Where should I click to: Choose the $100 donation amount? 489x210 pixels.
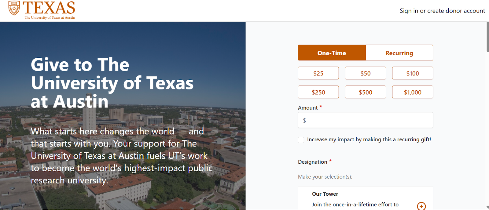pyautogui.click(x=413, y=73)
